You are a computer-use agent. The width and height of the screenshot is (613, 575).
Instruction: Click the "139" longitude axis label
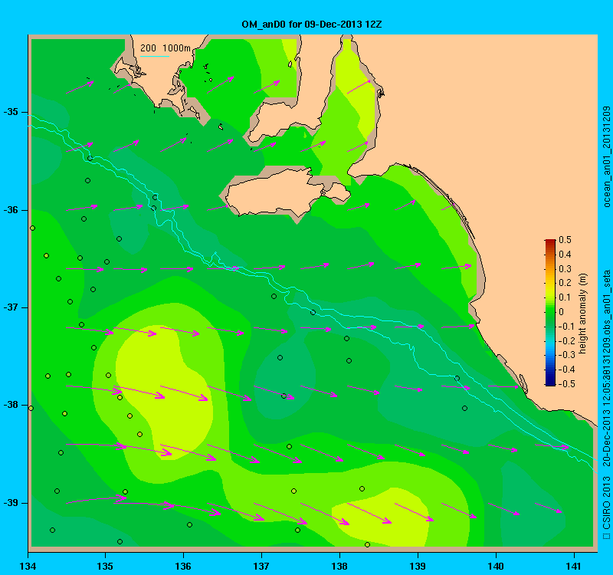click(x=418, y=566)
